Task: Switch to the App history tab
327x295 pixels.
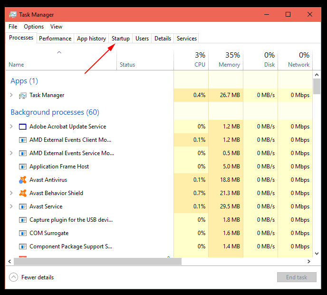Action: [91, 39]
